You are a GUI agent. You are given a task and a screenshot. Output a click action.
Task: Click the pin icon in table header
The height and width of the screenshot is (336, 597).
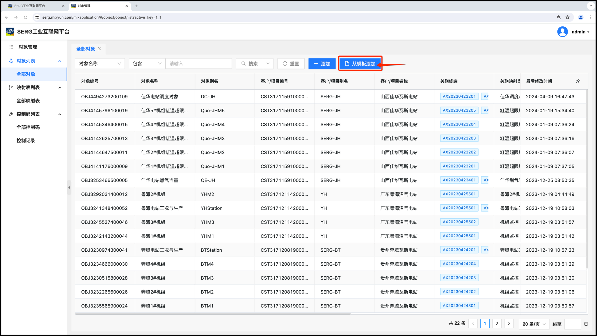click(x=578, y=81)
